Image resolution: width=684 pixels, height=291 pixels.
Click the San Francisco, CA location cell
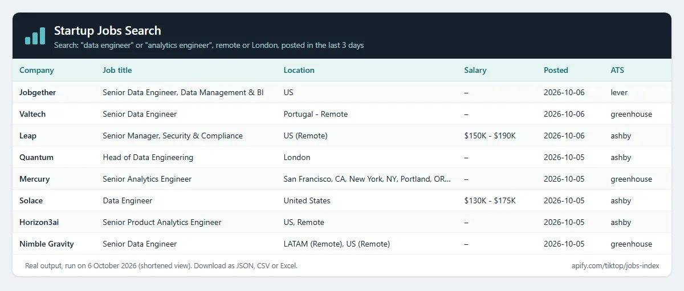point(367,179)
